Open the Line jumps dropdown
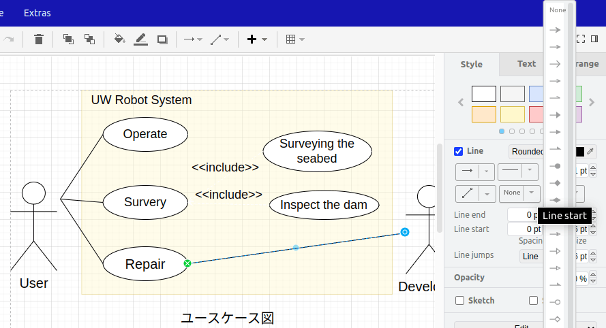The image size is (606, 328). tap(532, 257)
